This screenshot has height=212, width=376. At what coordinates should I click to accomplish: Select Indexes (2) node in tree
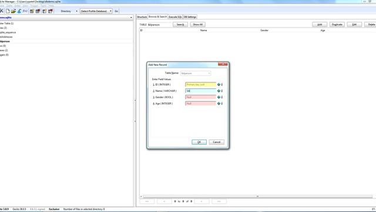[4, 50]
